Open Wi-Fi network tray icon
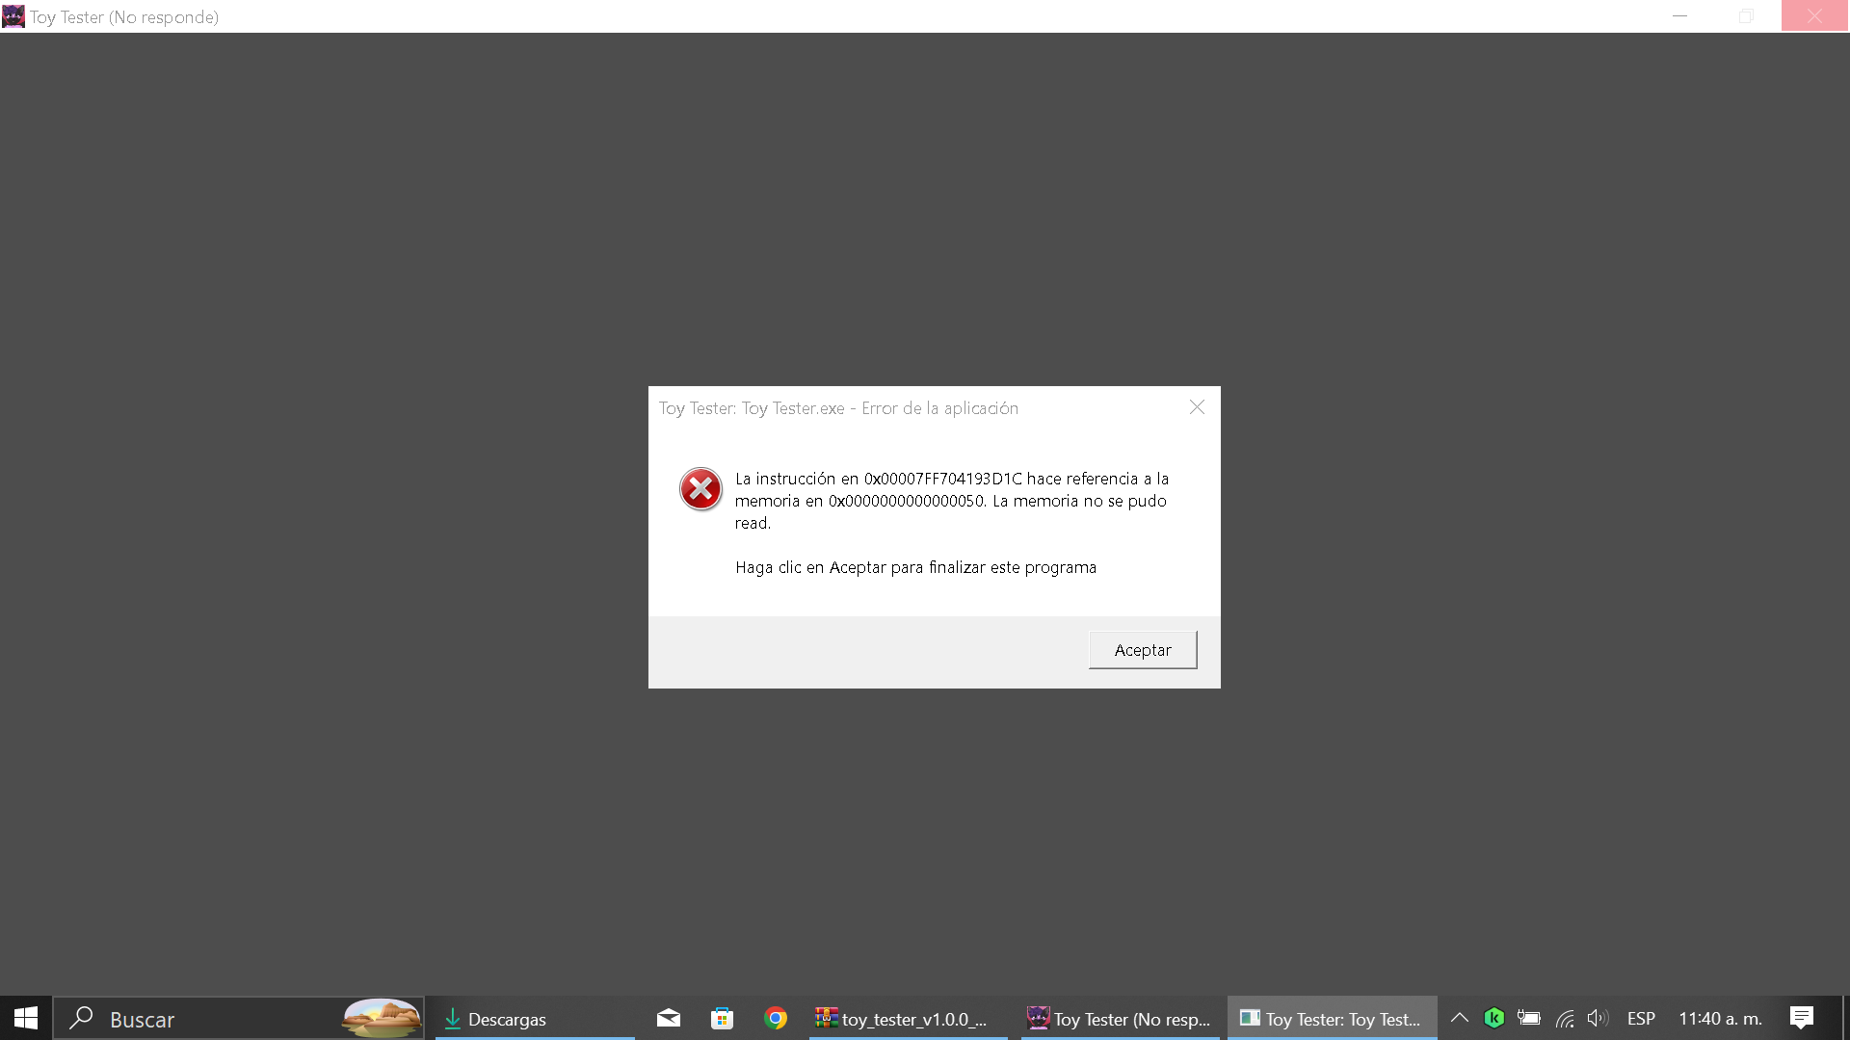 (1565, 1018)
